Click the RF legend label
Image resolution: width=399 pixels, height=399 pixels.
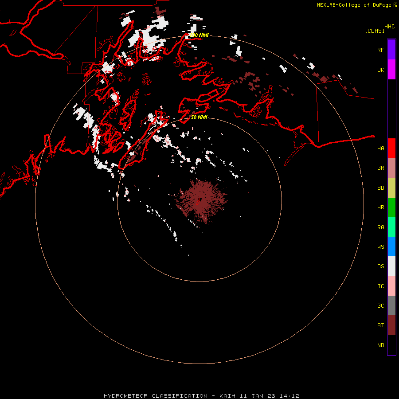point(380,50)
